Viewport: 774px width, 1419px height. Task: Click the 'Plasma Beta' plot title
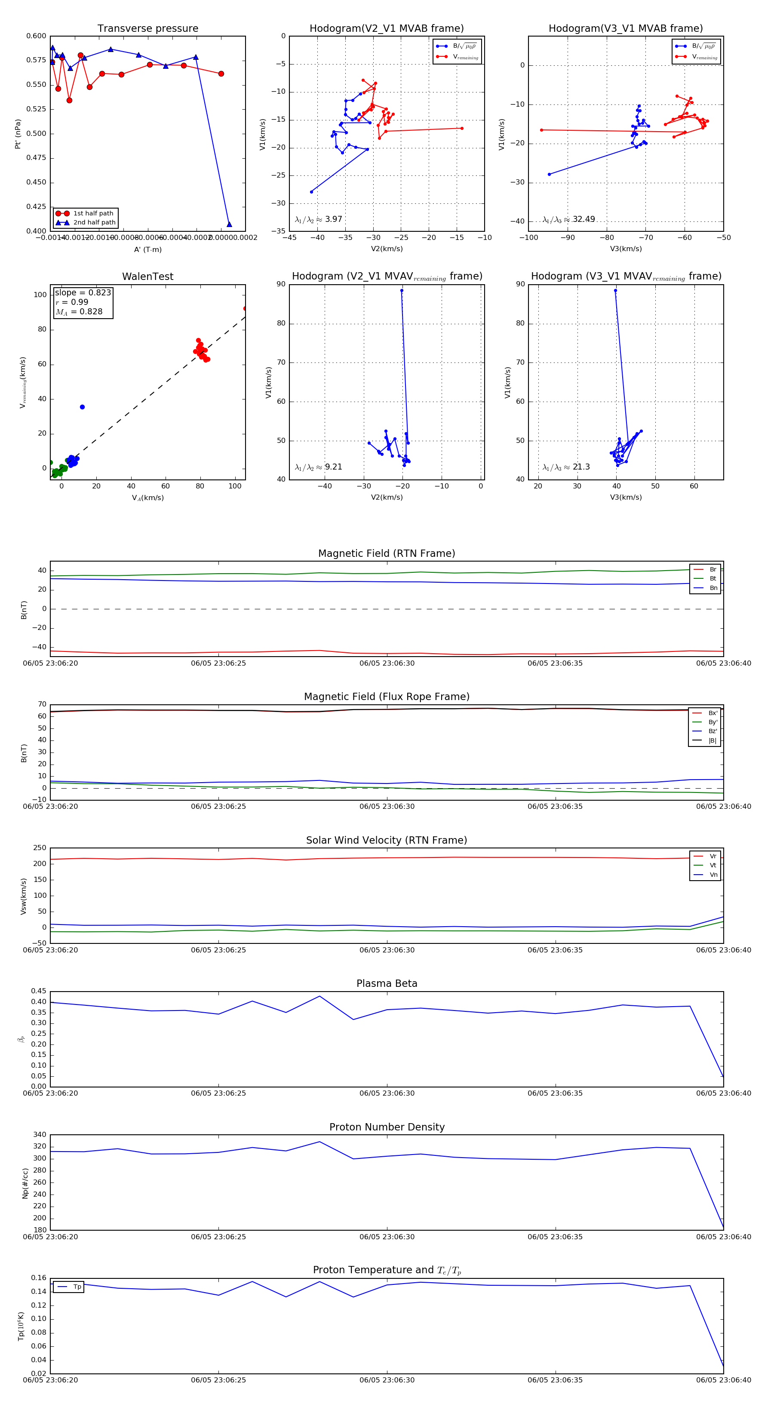coord(387,984)
